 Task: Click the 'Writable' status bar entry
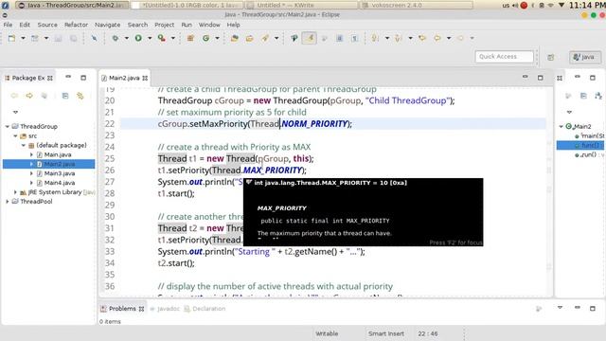point(327,333)
